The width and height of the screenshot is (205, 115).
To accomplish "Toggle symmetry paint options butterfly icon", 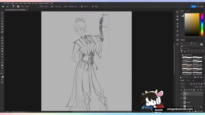I will point(96,6).
